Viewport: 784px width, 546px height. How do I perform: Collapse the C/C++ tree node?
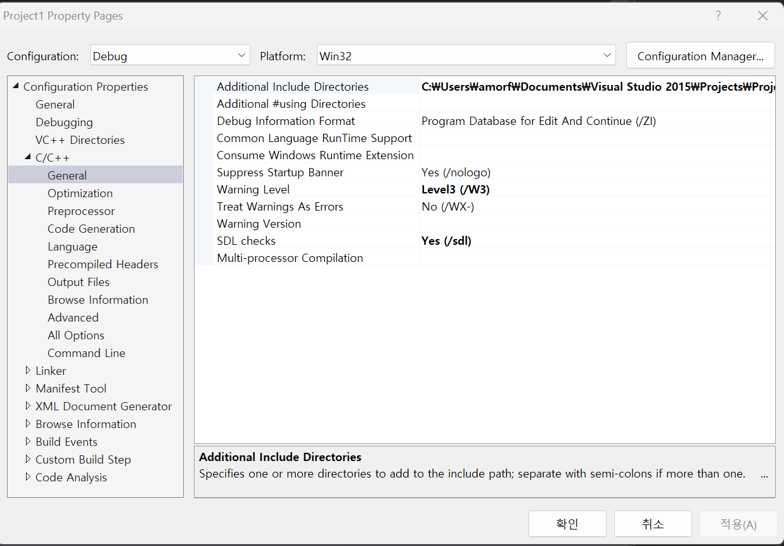click(x=27, y=157)
